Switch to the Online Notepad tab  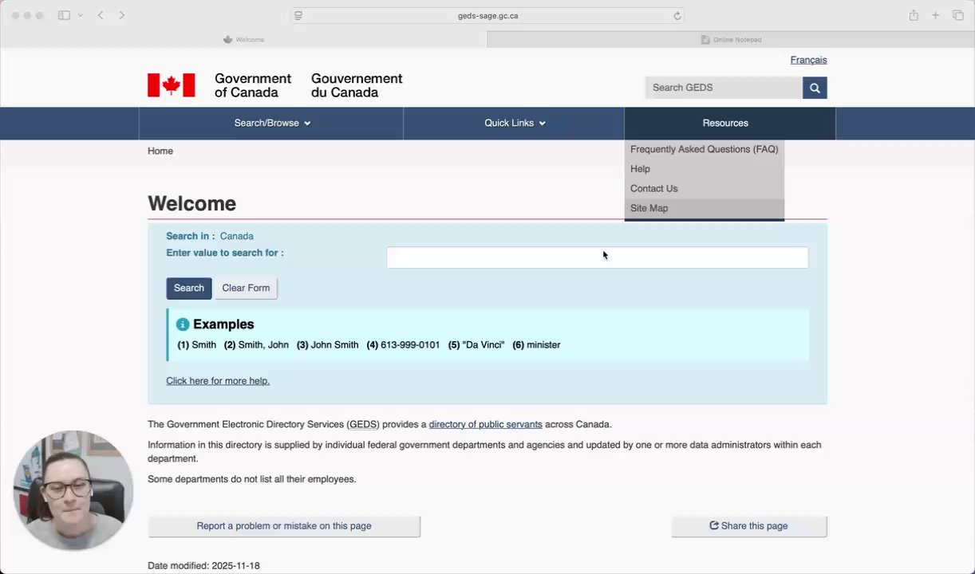coord(731,39)
